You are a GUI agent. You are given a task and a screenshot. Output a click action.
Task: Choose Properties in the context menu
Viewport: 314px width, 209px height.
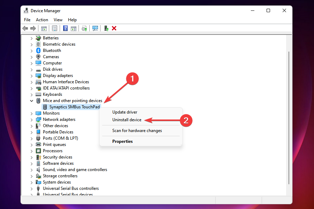(141, 141)
